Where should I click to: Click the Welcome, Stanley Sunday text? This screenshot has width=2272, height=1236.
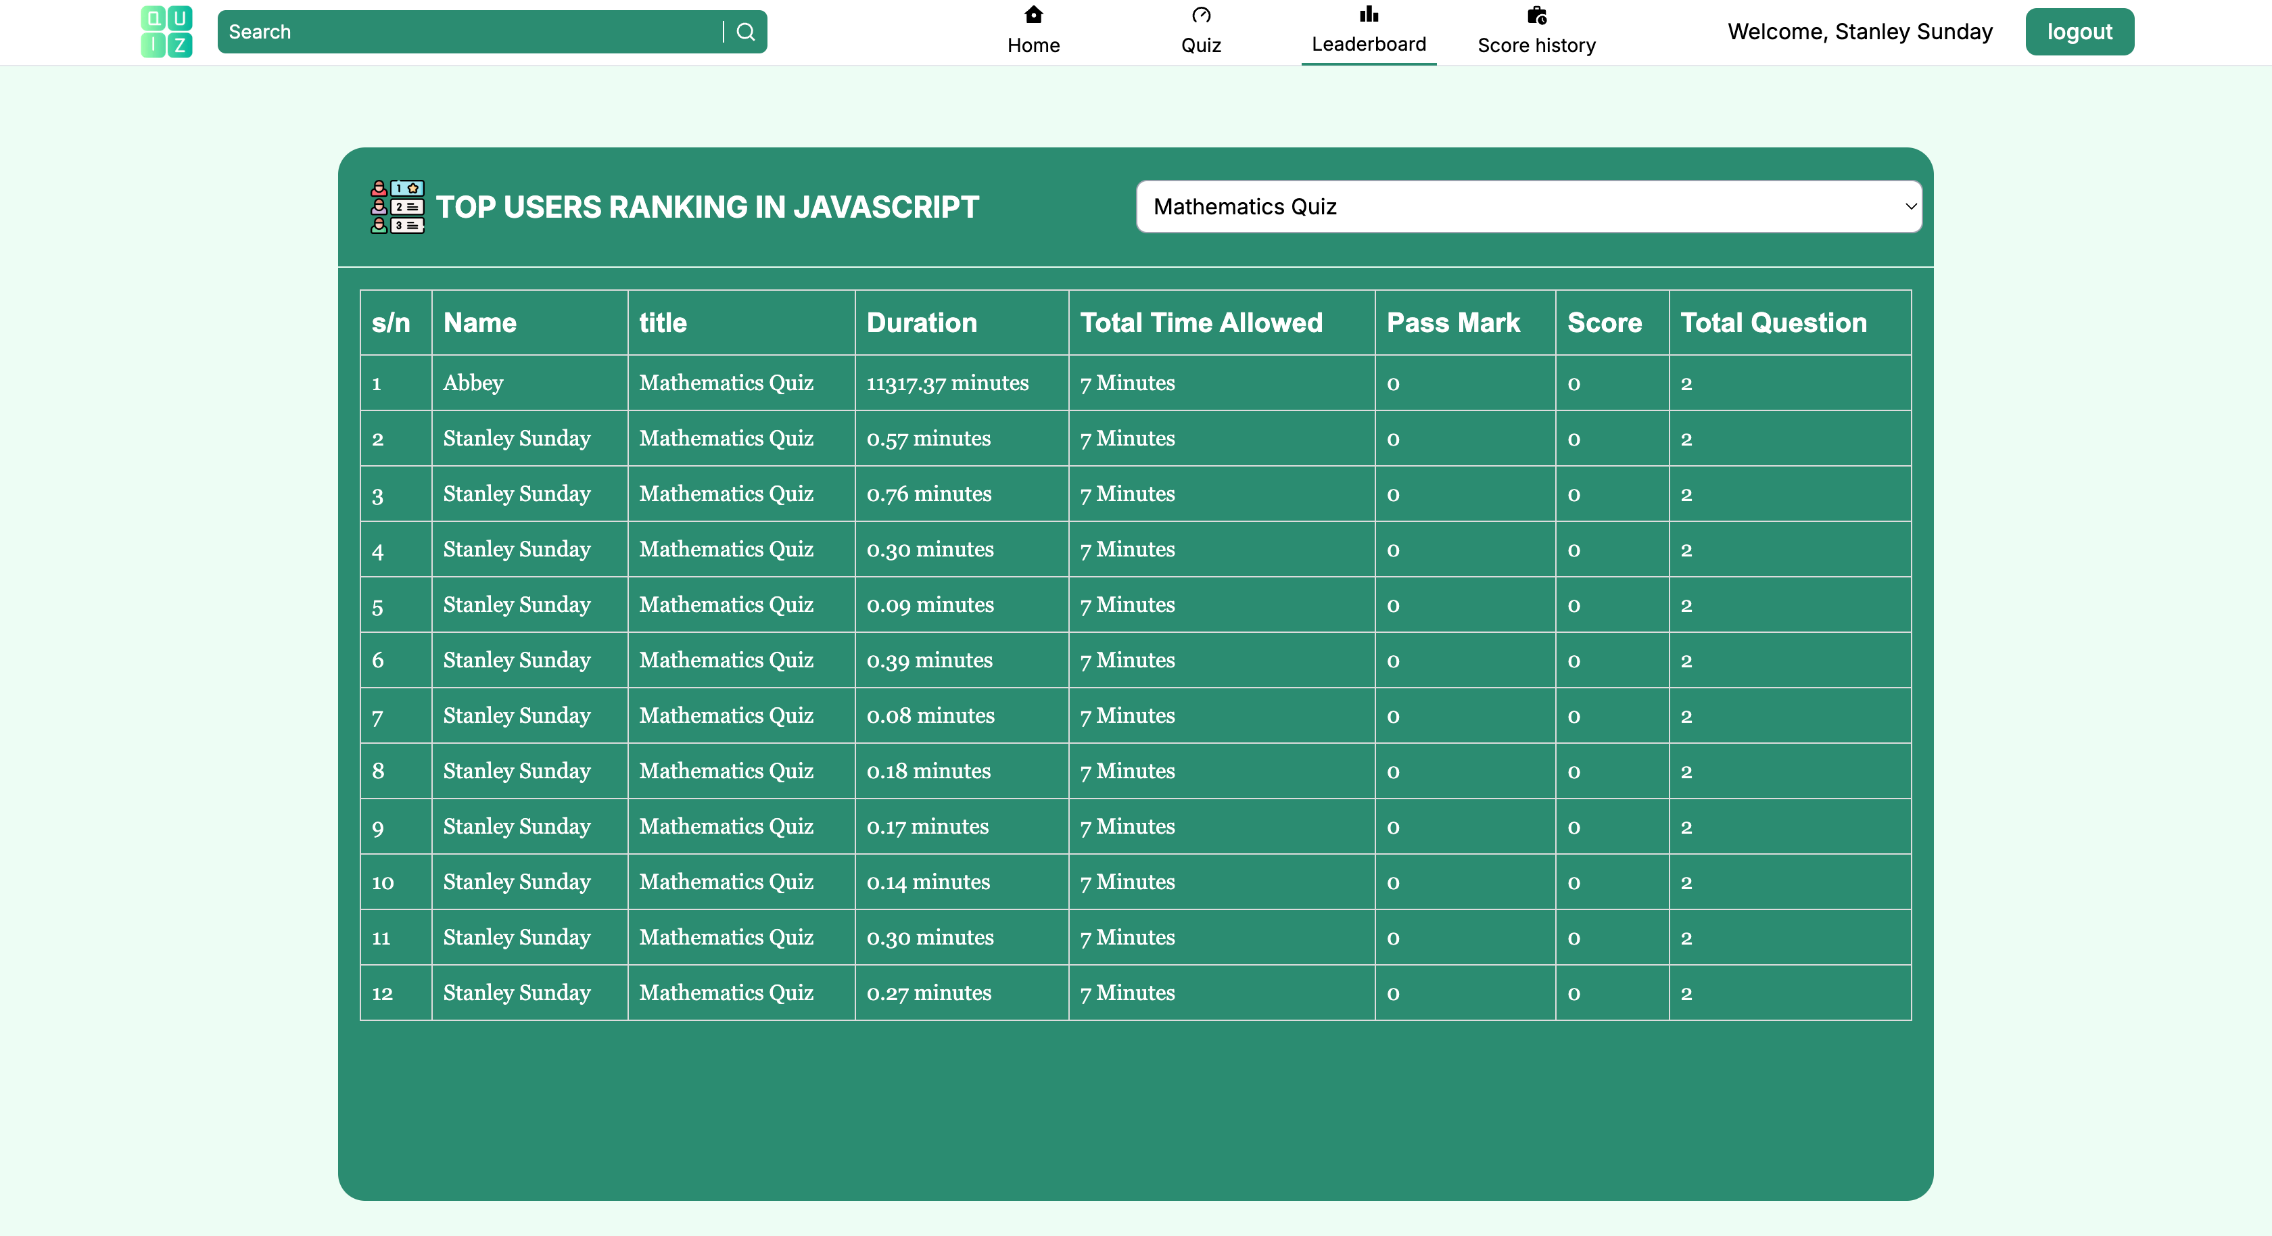(1860, 32)
